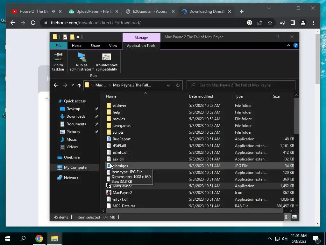This screenshot has width=326, height=245.
Task: Select the Application Tools tab
Action: tap(141, 46)
